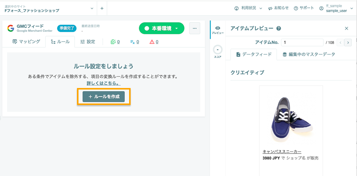Click the ルールを作成 button
This screenshot has width=357, height=176.
click(104, 96)
